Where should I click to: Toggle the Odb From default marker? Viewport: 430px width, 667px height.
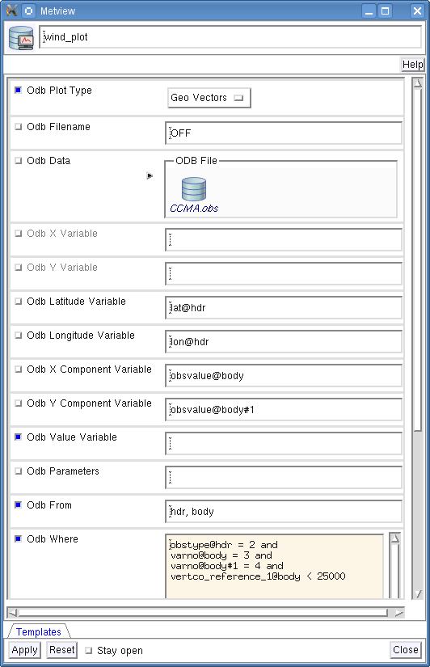18,504
